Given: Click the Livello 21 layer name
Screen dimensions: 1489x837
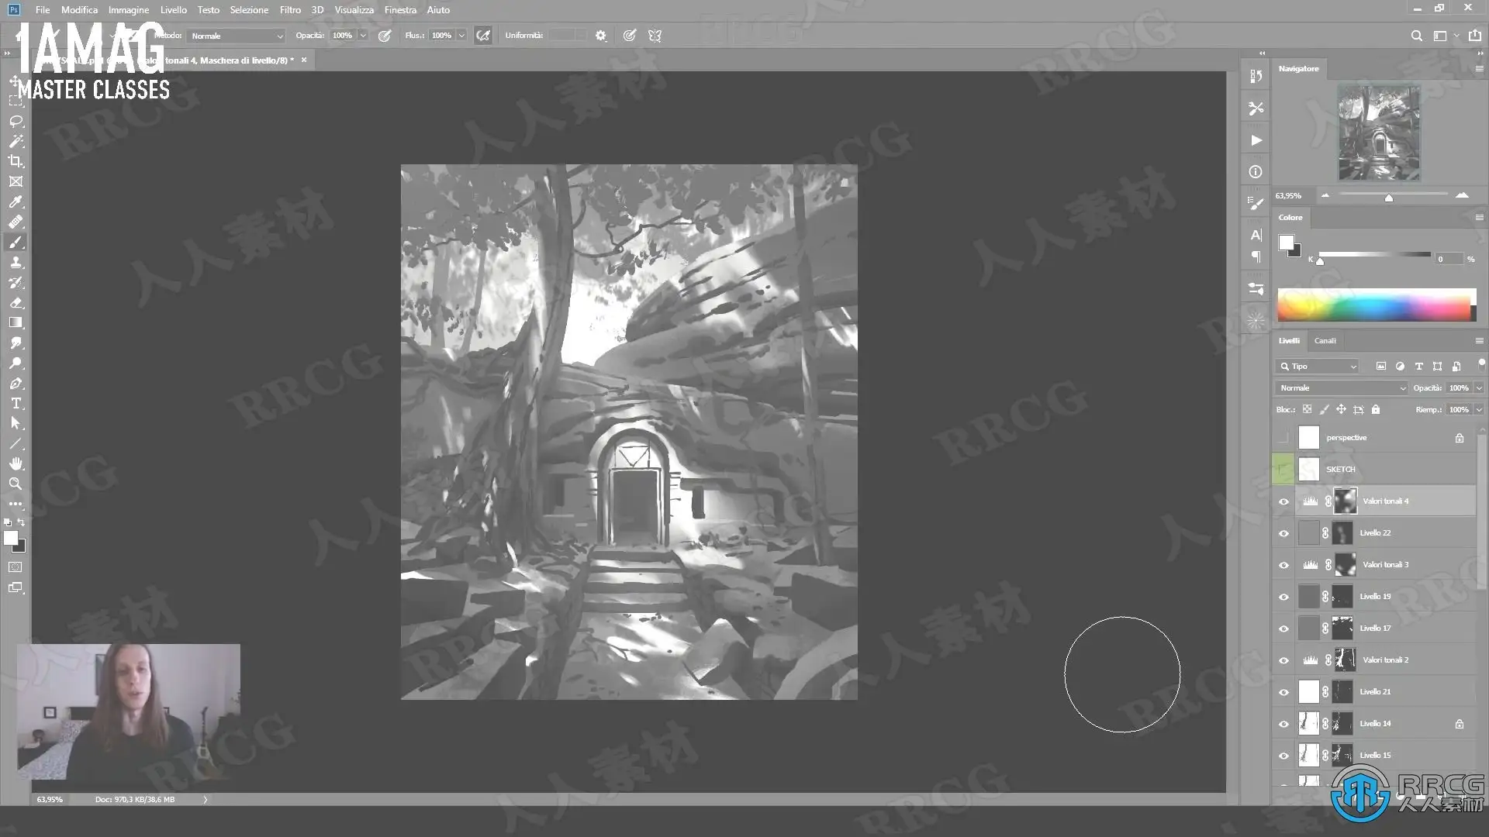Looking at the screenshot, I should coord(1375,691).
